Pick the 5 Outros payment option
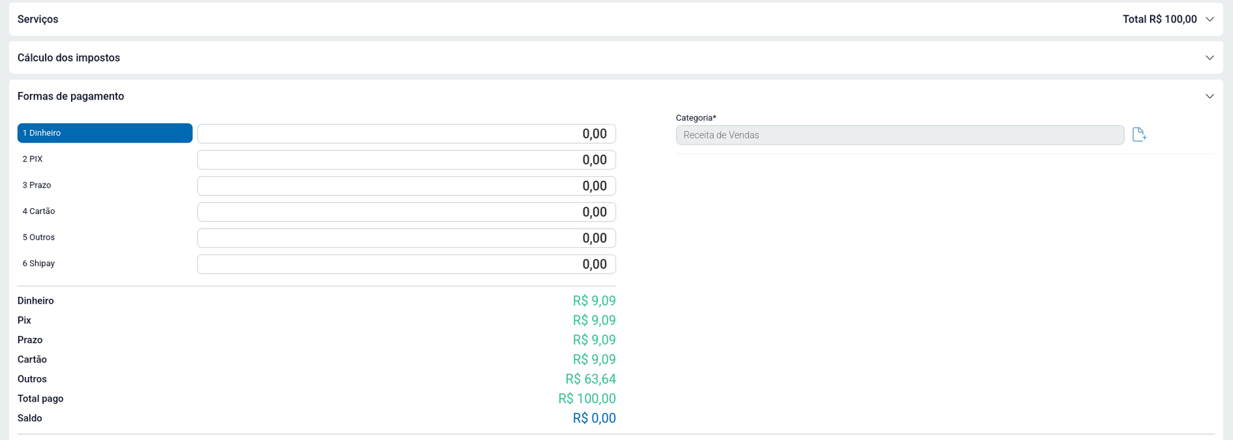1233x440 pixels. point(104,237)
